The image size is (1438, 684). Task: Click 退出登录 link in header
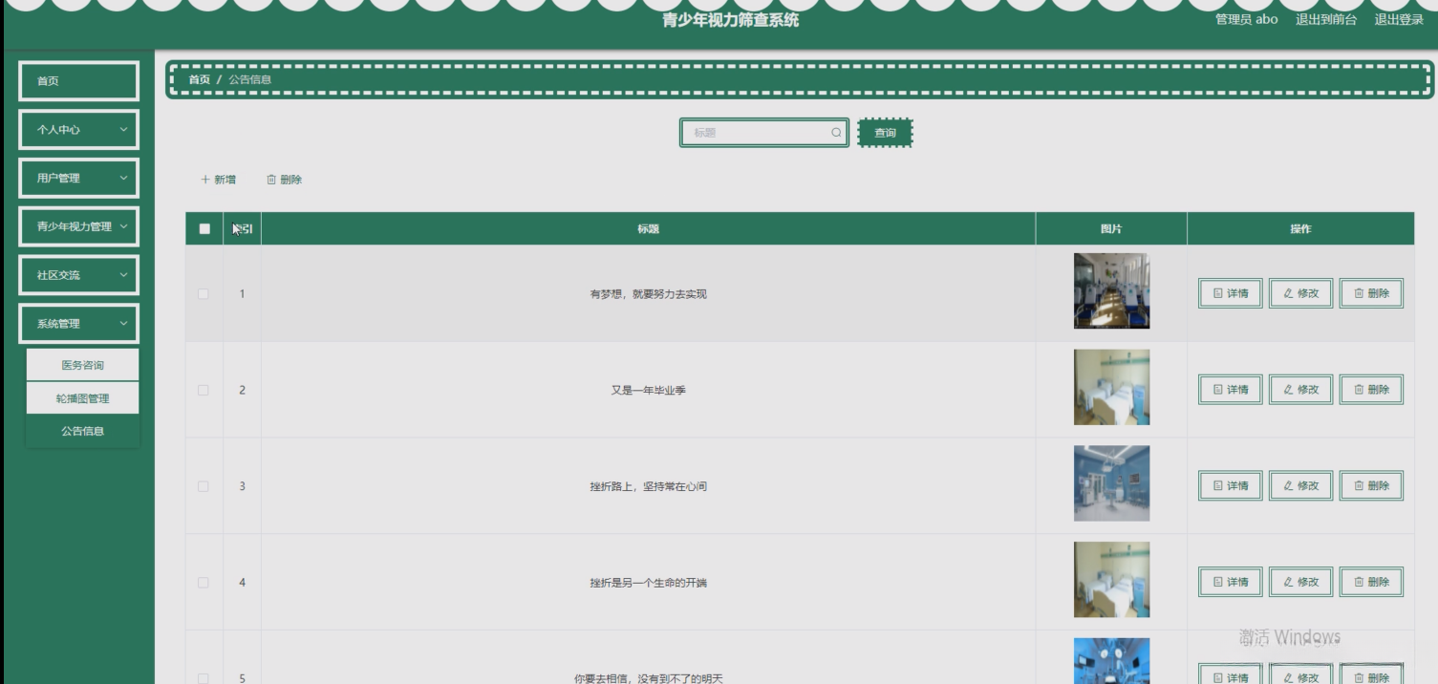(x=1399, y=19)
